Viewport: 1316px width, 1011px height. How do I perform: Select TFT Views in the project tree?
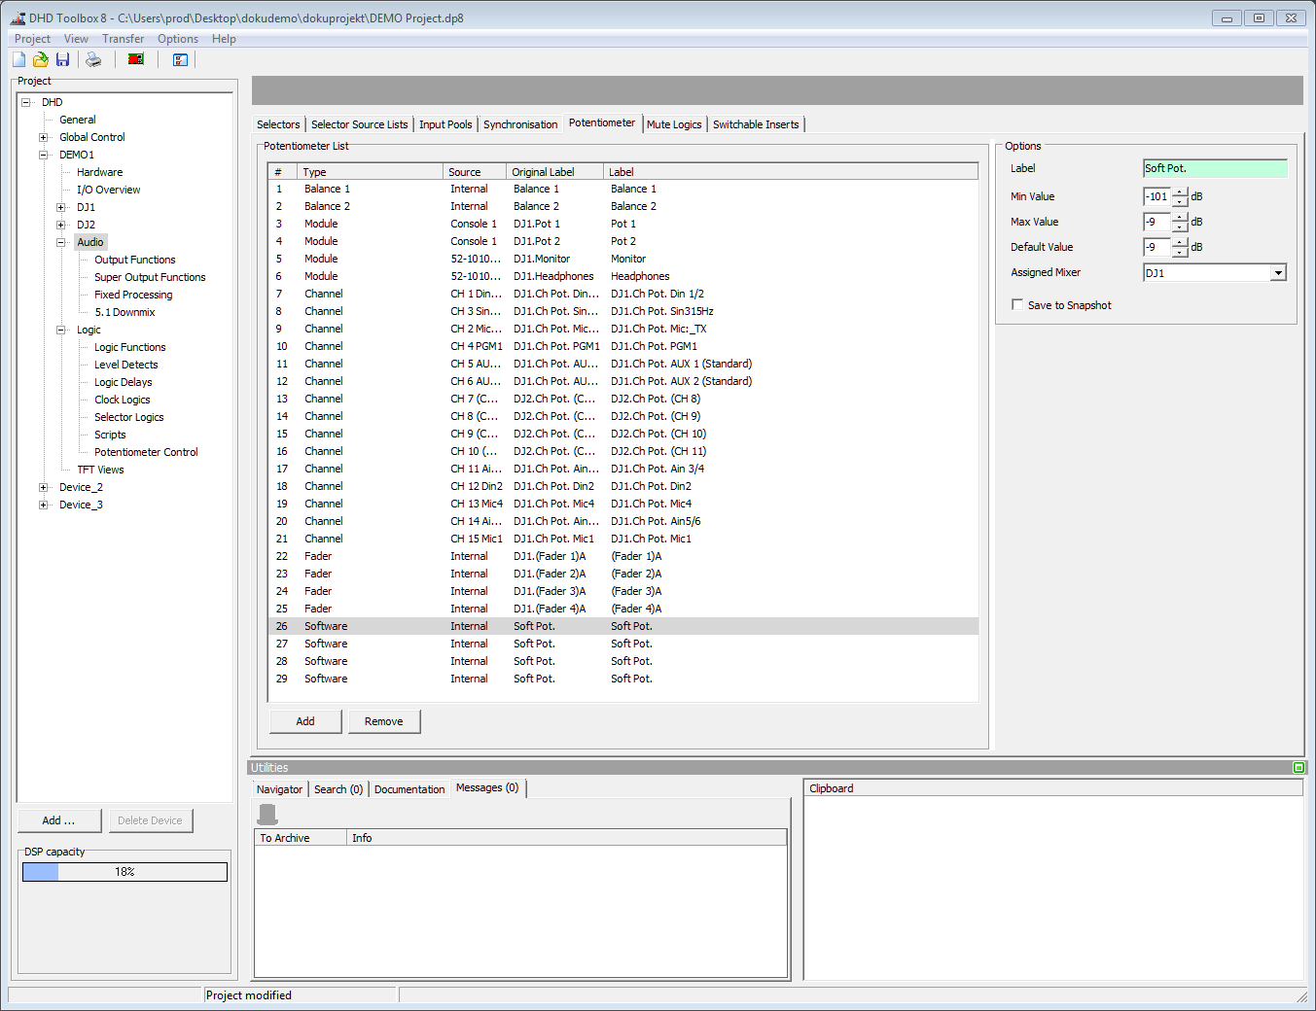(100, 470)
